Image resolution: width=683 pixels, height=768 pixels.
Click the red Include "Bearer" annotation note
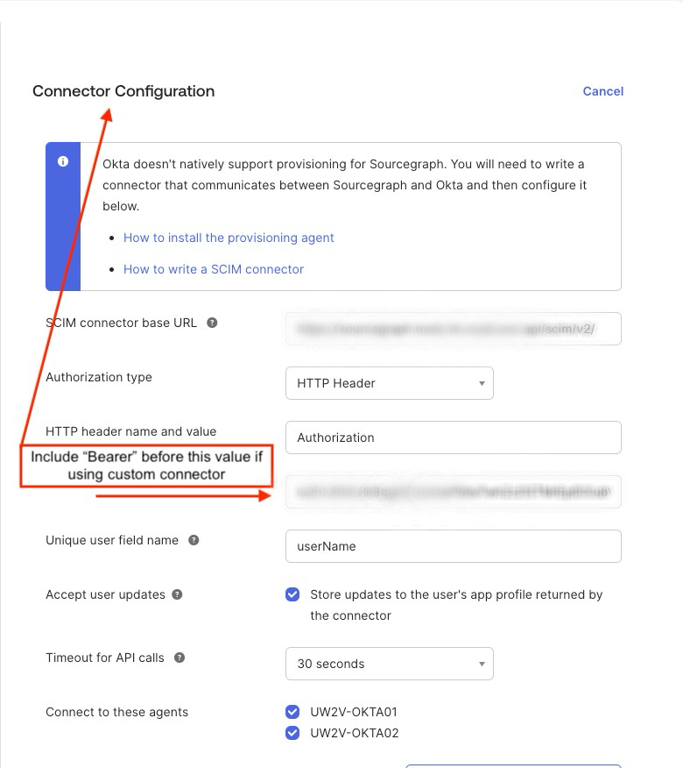click(146, 466)
